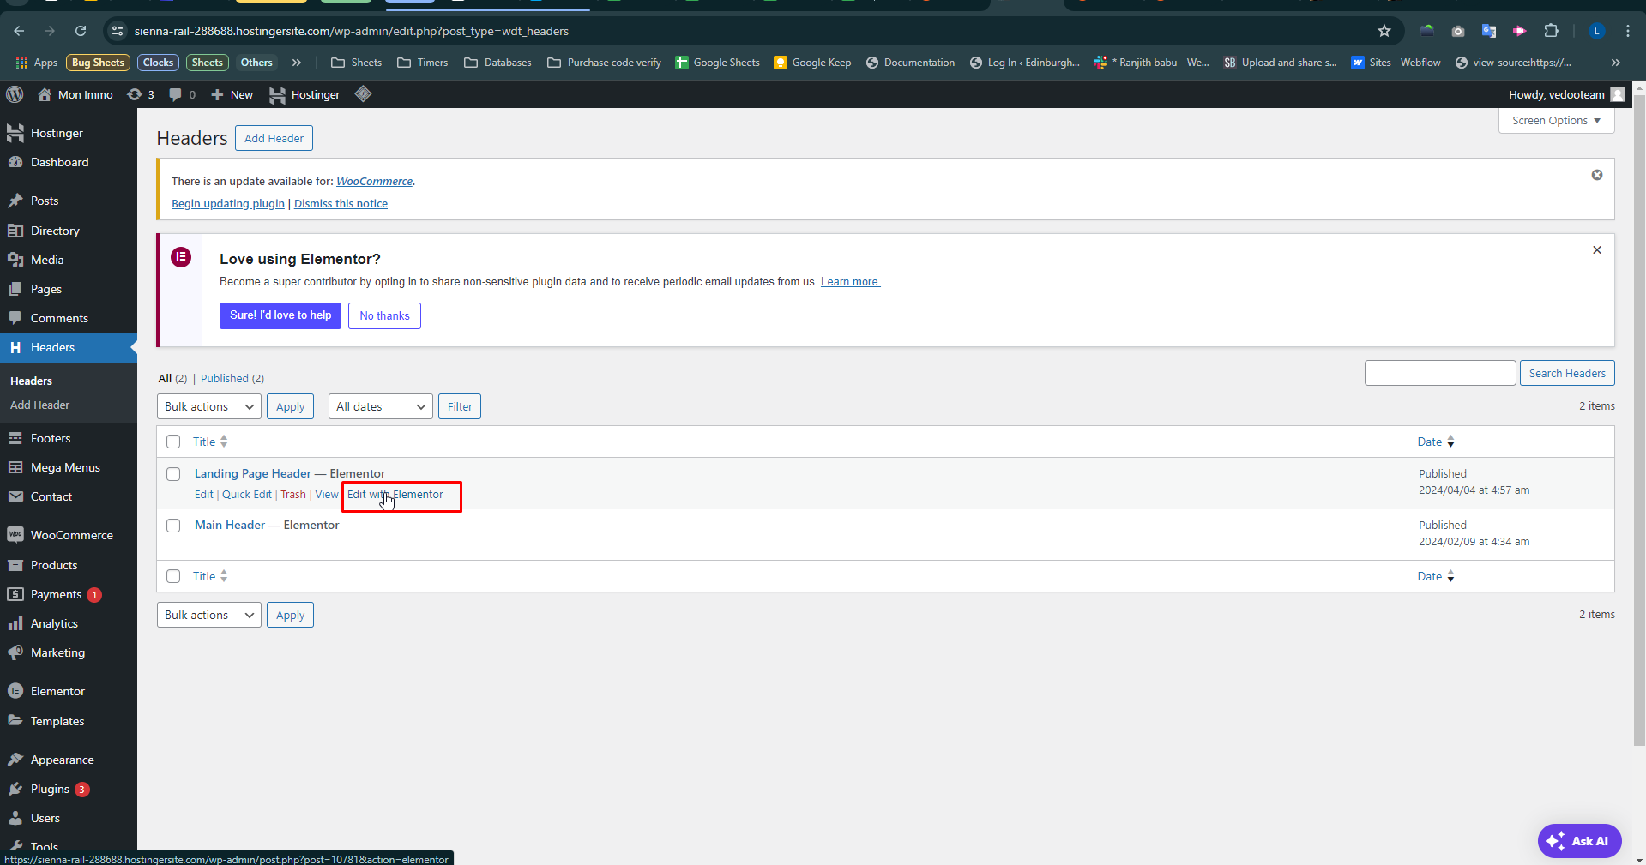
Task: Open the Chrome profile avatar L
Action: (1596, 31)
